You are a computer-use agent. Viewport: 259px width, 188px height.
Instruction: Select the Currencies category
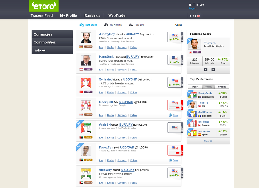click(x=52, y=34)
